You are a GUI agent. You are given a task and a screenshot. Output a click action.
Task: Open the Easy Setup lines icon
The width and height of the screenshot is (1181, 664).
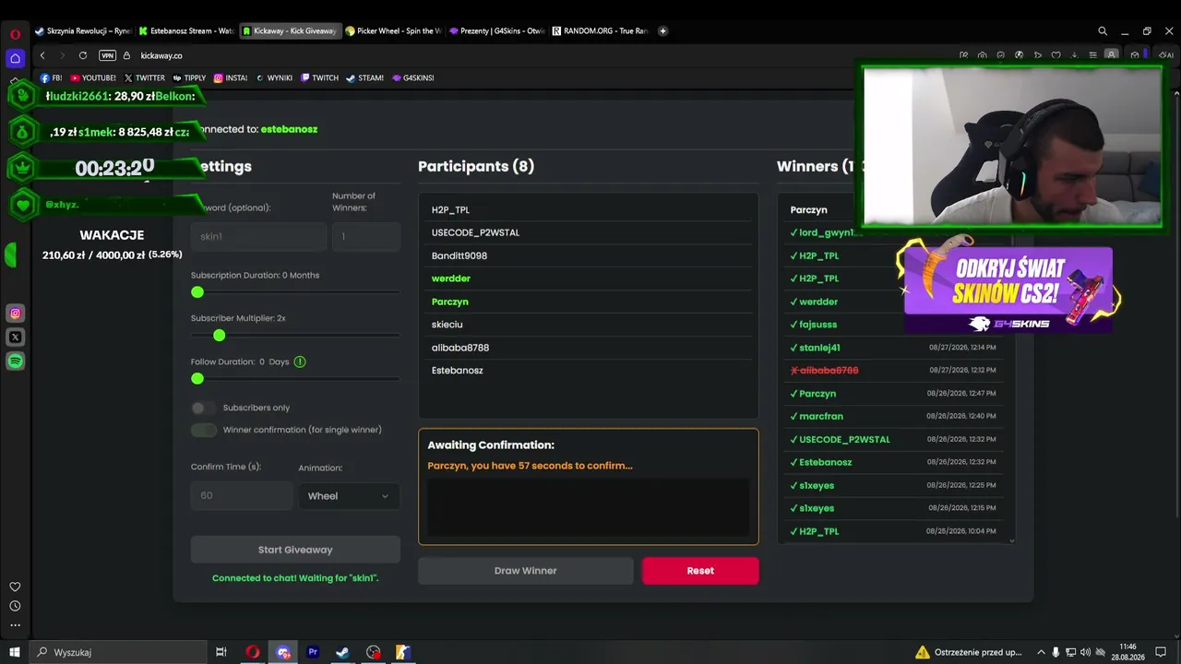point(1093,55)
